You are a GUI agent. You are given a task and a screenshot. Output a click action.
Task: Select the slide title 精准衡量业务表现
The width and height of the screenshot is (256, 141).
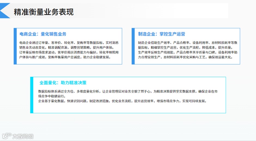coord(44,12)
